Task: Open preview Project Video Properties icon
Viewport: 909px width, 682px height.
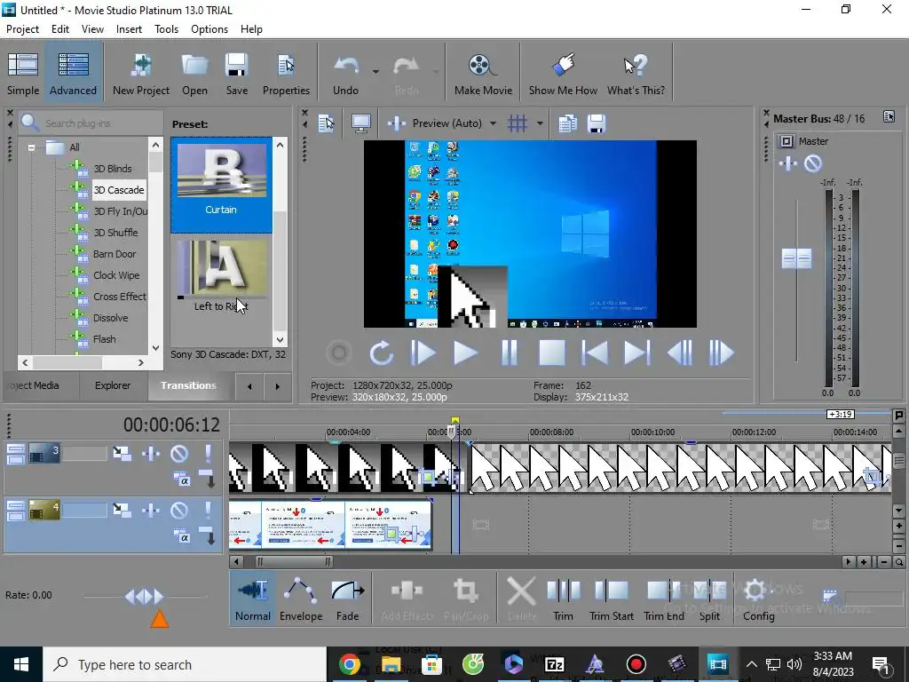Action: click(327, 123)
